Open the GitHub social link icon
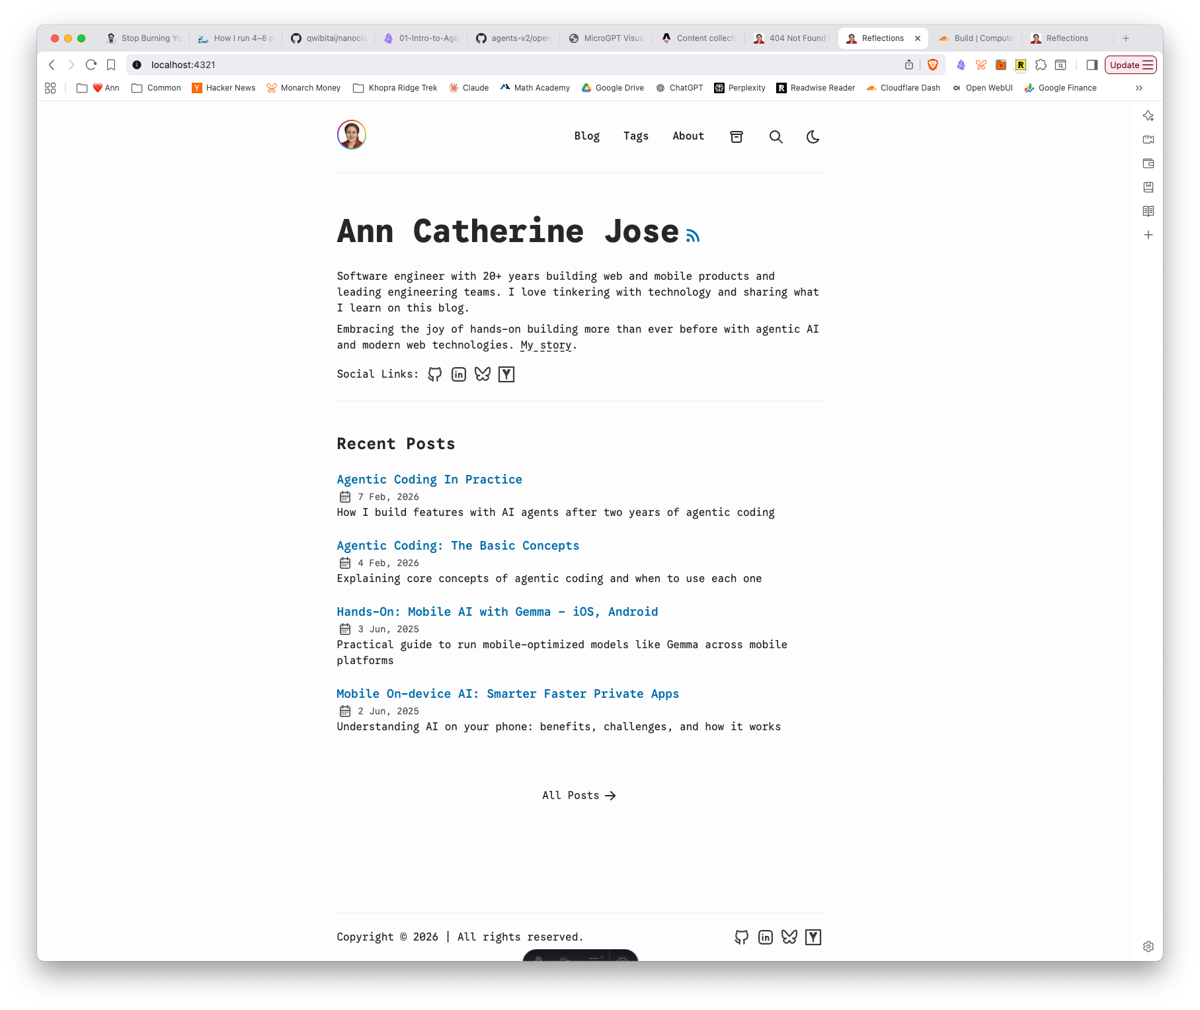The width and height of the screenshot is (1200, 1010). [x=435, y=374]
